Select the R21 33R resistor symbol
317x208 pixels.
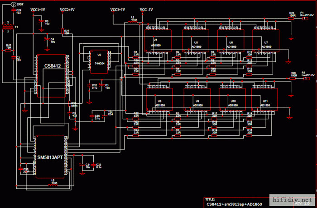135,74
